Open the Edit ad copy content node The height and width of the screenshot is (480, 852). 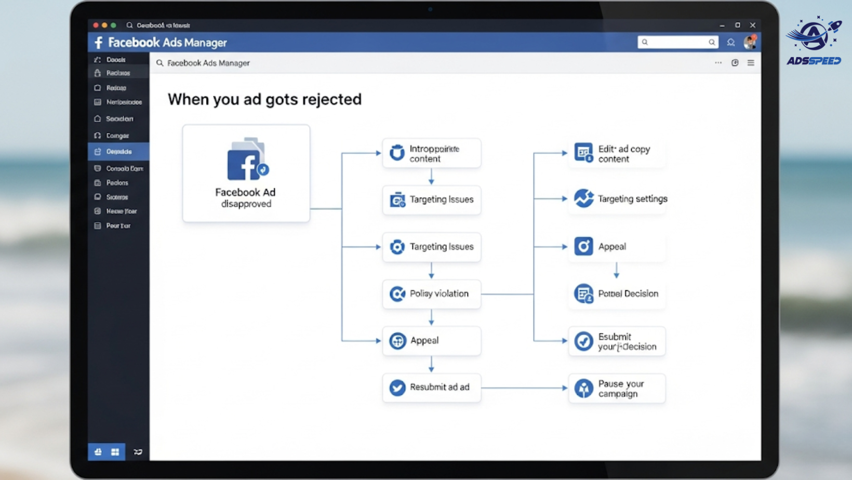click(x=617, y=154)
